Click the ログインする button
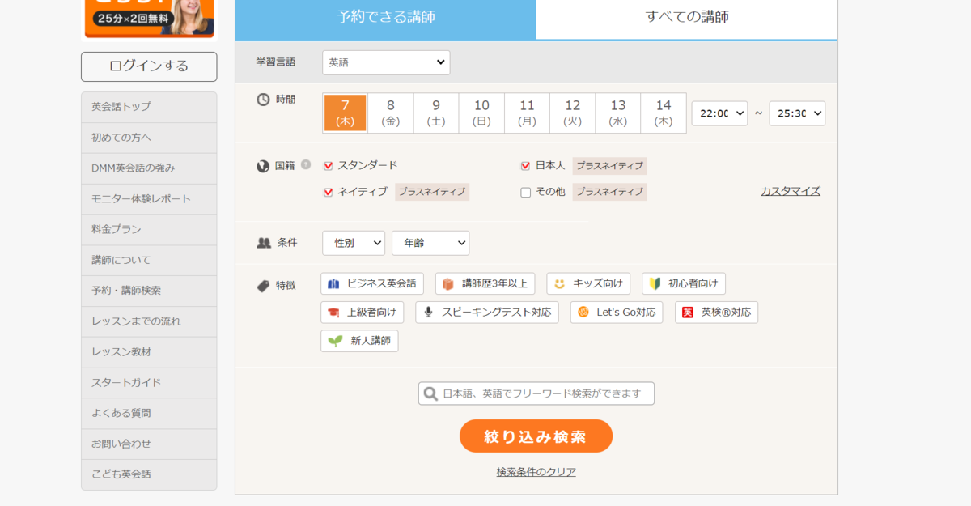Viewport: 971px width, 506px height. click(x=149, y=66)
